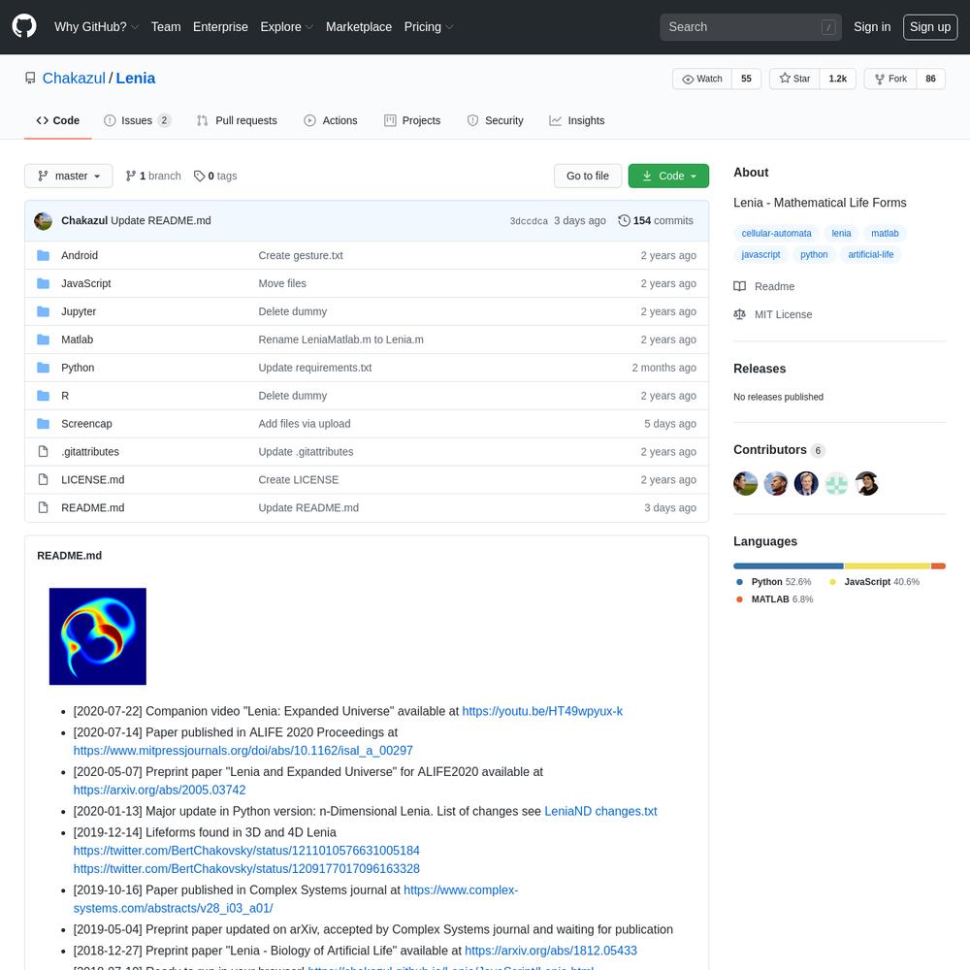Click the Watch button
This screenshot has height=970, width=970.
tap(702, 79)
